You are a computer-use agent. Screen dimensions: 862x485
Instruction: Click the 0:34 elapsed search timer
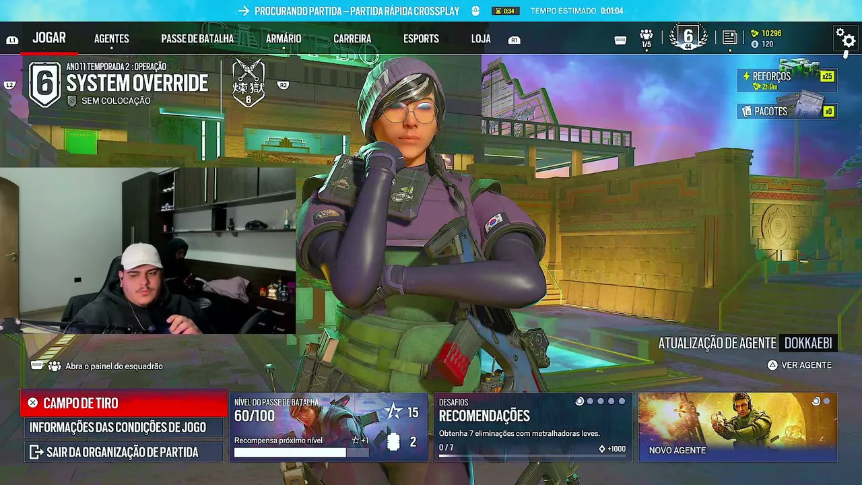click(505, 11)
